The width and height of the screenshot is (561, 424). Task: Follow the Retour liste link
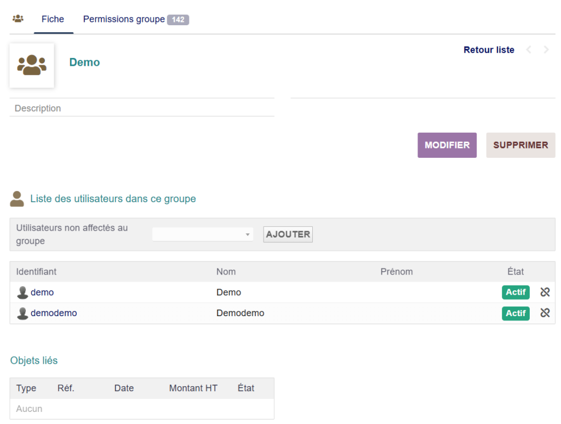pyautogui.click(x=489, y=50)
